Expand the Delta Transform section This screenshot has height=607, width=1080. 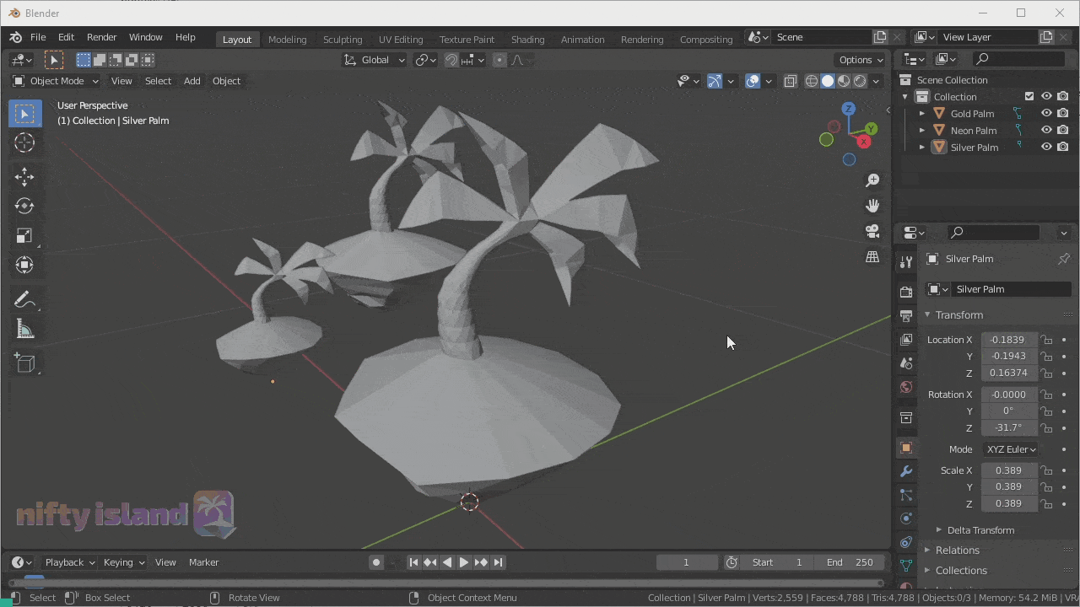point(980,530)
